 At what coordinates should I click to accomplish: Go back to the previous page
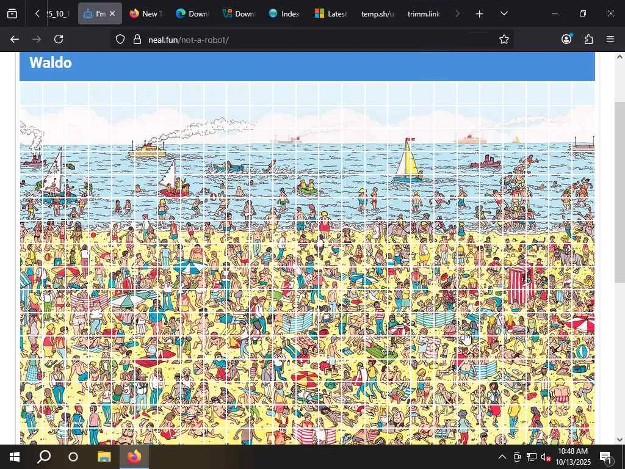coord(15,39)
